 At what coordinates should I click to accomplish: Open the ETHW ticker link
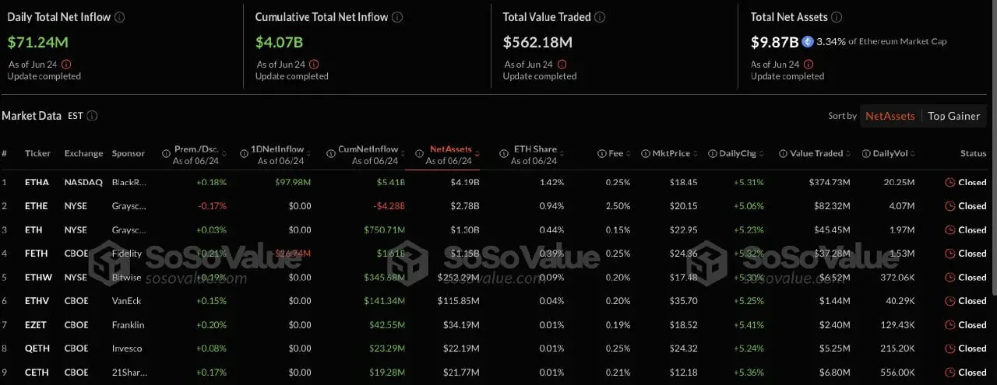click(37, 278)
